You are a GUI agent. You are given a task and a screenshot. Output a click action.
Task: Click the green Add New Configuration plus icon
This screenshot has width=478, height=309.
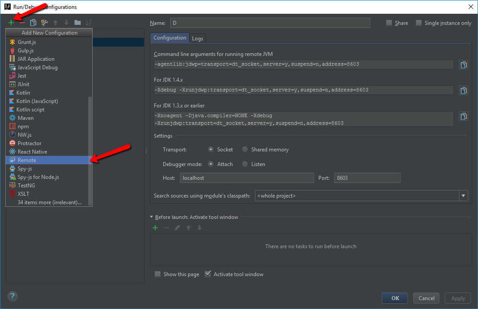click(x=12, y=22)
